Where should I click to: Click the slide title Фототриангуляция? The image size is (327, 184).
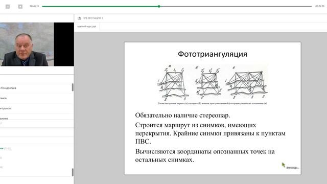[x=213, y=54]
